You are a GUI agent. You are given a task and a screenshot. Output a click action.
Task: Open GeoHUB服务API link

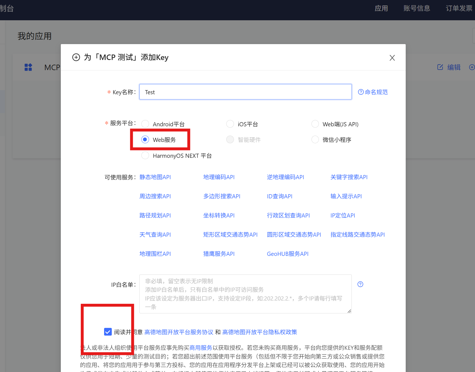point(288,254)
